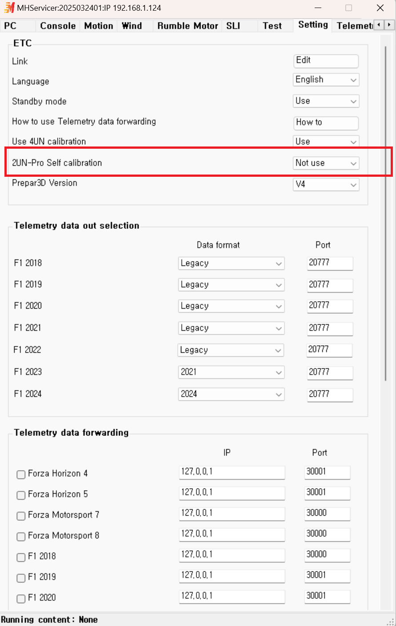Click the F1 2023 output port field
The height and width of the screenshot is (626, 396).
pyautogui.click(x=330, y=373)
